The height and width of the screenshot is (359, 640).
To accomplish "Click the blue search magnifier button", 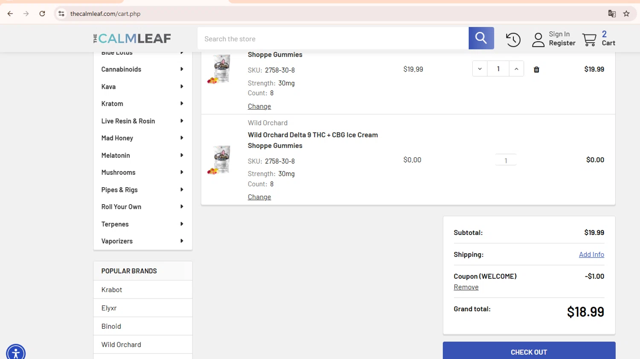I will pyautogui.click(x=481, y=38).
